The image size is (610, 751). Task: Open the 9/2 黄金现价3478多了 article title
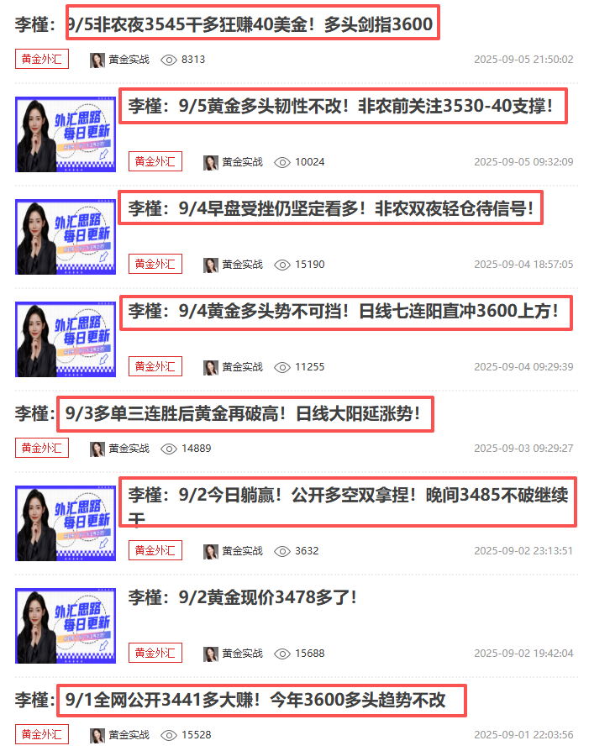click(243, 597)
